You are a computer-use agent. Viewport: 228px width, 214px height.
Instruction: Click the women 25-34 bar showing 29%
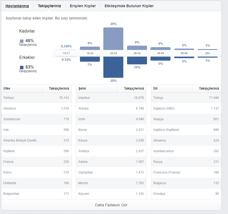click(x=113, y=39)
